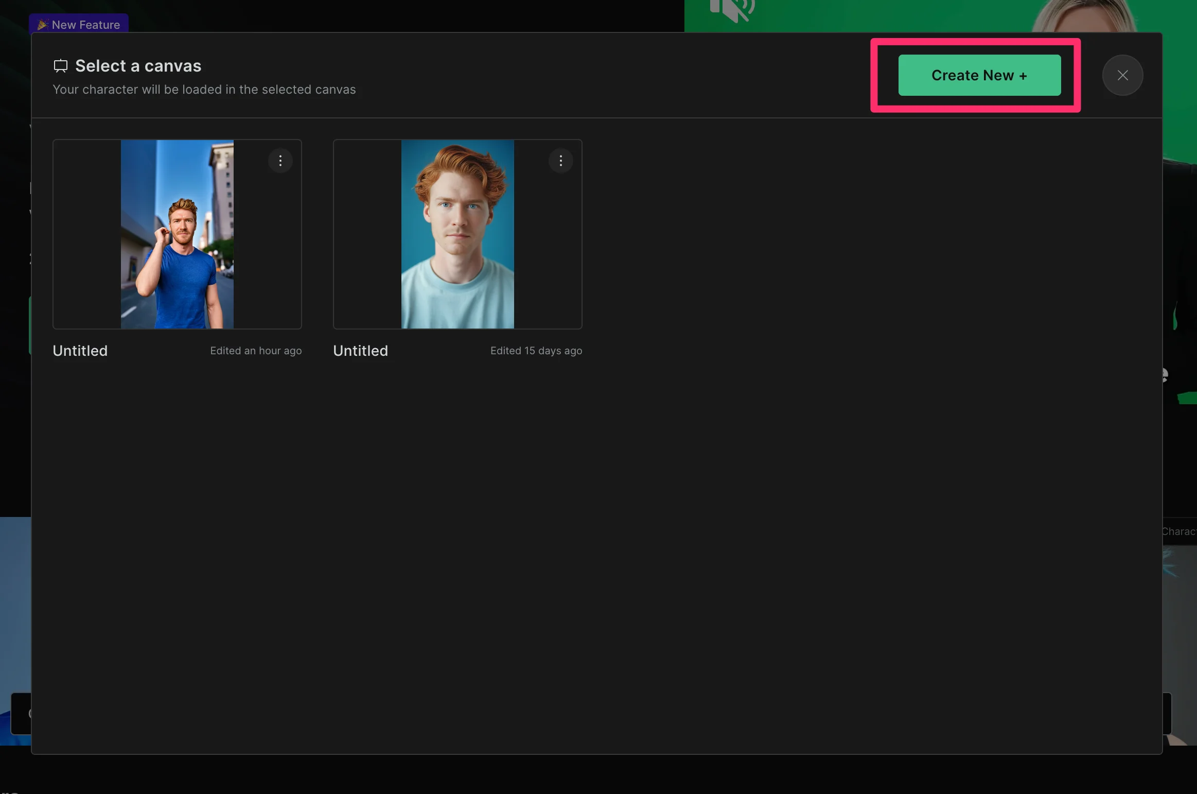Click the blue preview image at bottom left

[x=14, y=592]
